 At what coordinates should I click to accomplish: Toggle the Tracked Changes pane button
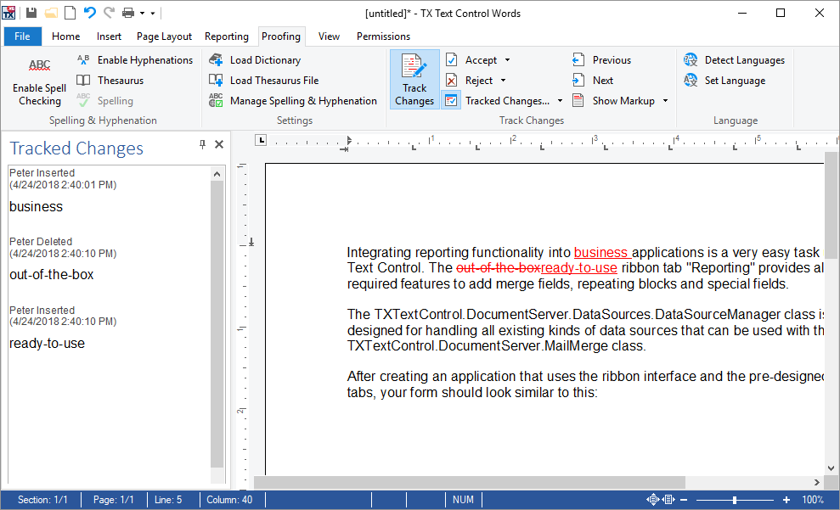click(452, 101)
